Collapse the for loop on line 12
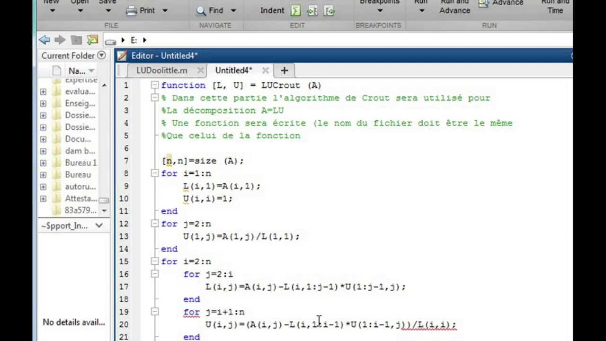 [x=154, y=224]
